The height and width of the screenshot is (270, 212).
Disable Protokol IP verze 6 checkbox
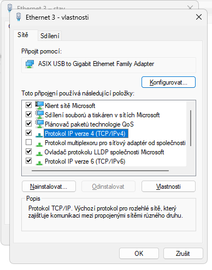pos(28,161)
